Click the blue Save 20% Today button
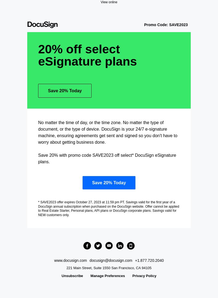The image size is (218, 298). pos(109,183)
